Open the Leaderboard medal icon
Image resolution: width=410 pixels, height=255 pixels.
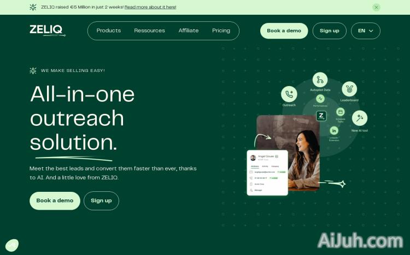click(349, 89)
